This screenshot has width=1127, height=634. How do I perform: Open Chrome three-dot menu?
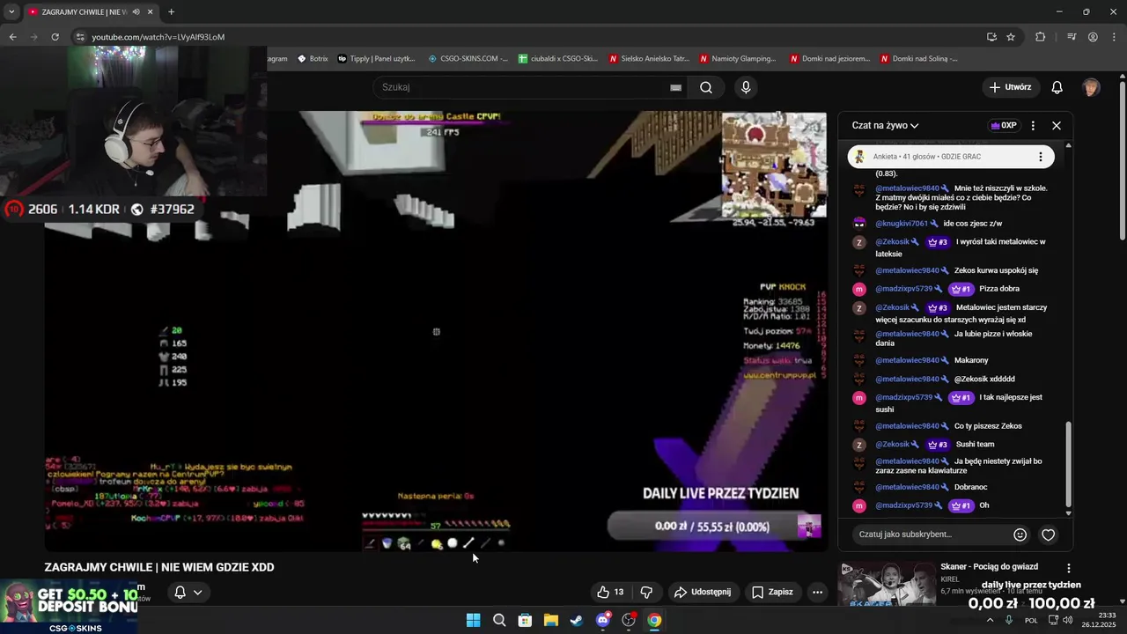coord(1114,37)
